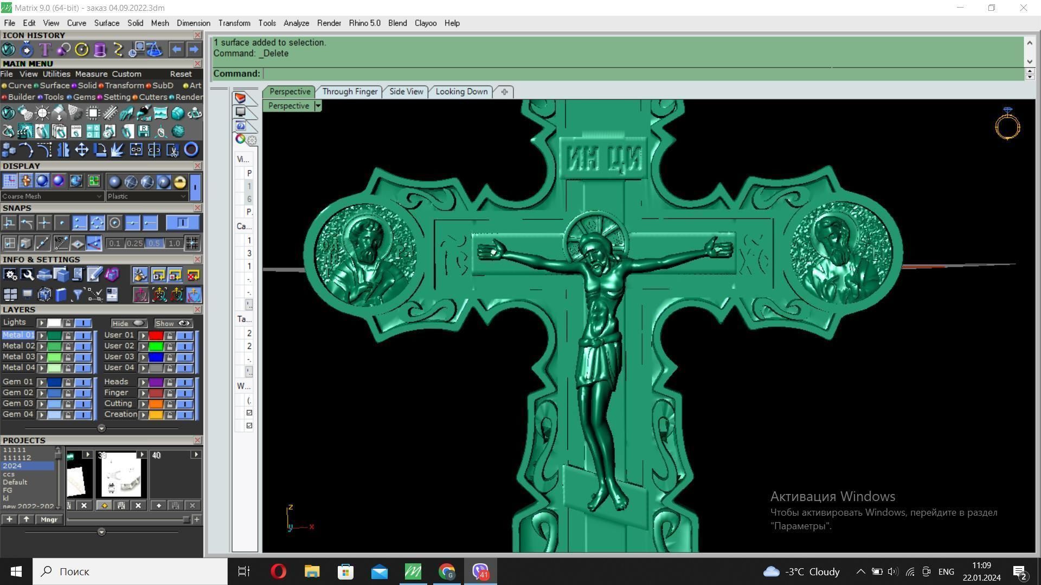Screen dimensions: 1041x585
Task: Select the Move four-arrow tool
Action: [x=81, y=149]
